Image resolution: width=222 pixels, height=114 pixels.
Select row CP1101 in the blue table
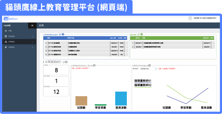tap(86, 54)
